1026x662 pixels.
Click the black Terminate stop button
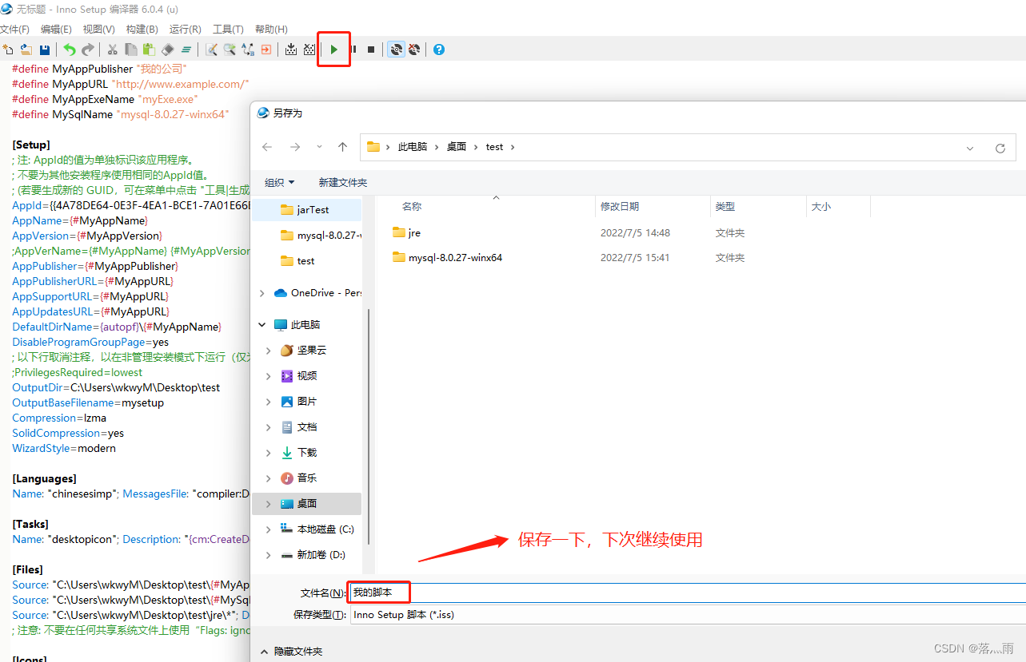point(371,50)
